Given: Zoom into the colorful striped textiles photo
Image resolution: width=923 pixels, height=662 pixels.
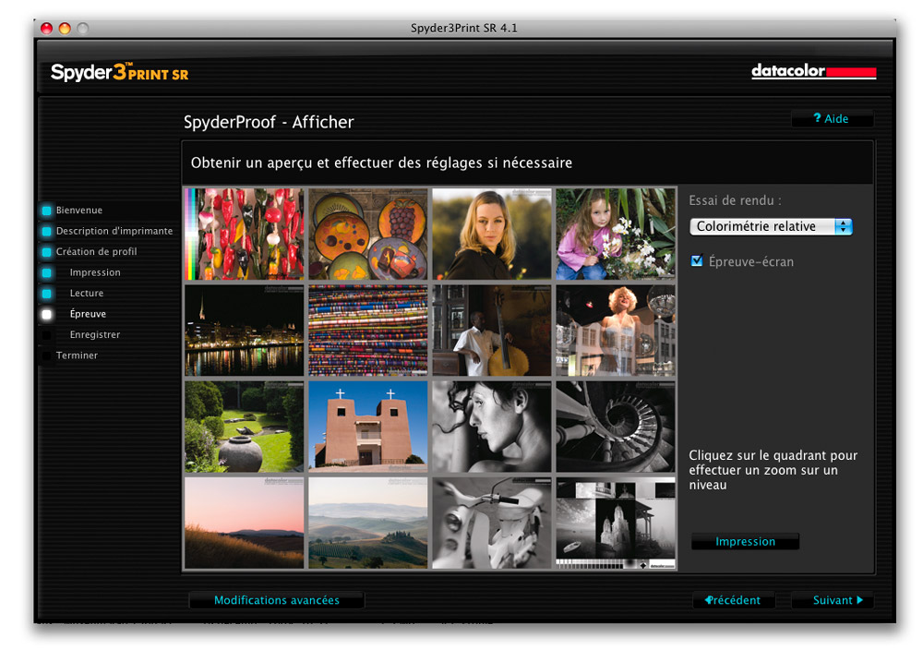Looking at the screenshot, I should pos(368,331).
